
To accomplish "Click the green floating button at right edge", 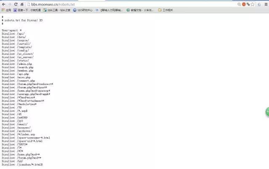I will tap(267, 112).
